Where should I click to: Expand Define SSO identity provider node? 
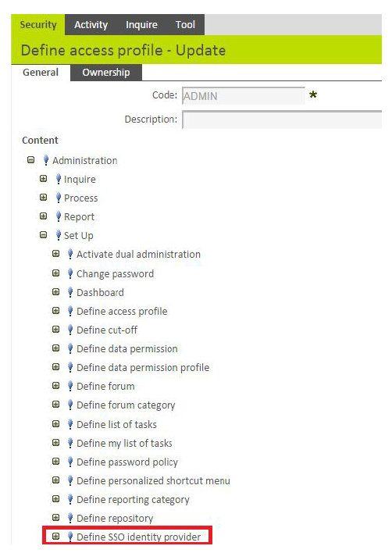point(55,537)
